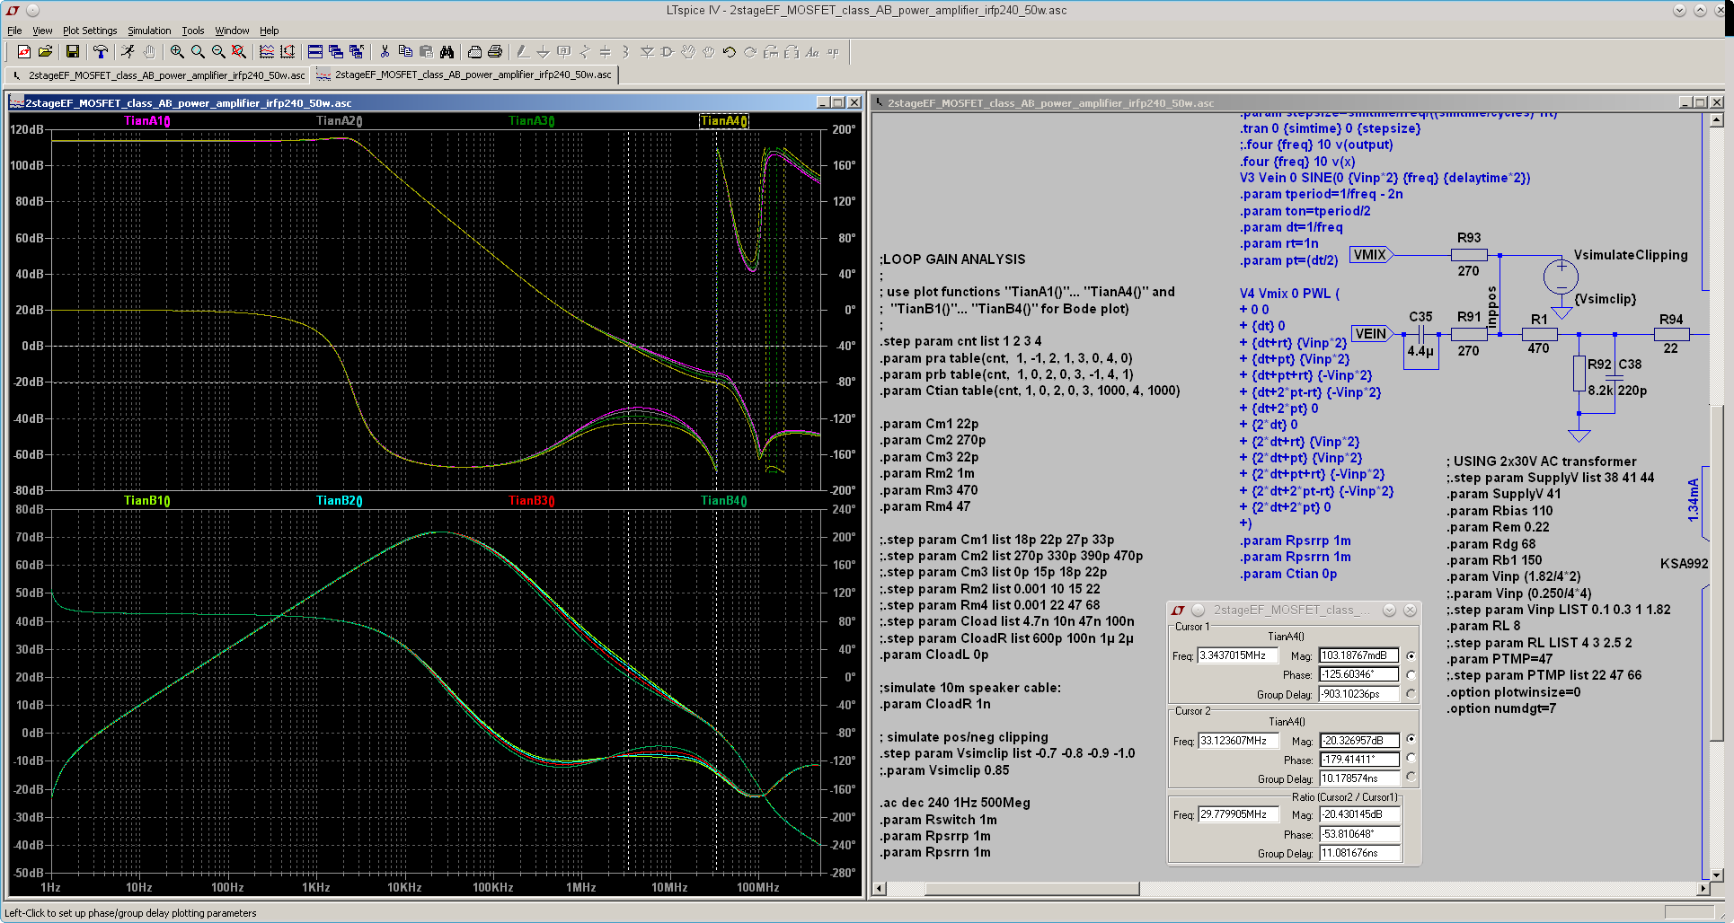Click the highlighted TianA4() trace label
Image resolution: width=1734 pixels, height=923 pixels.
[x=724, y=121]
